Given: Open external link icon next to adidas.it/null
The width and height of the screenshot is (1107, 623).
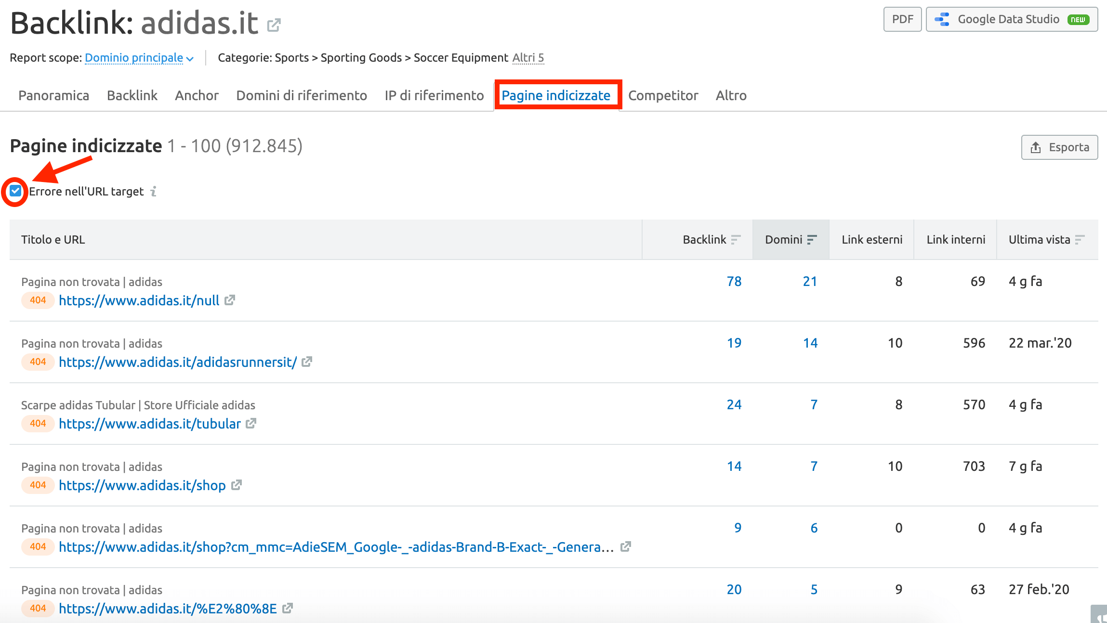Looking at the screenshot, I should coord(230,300).
